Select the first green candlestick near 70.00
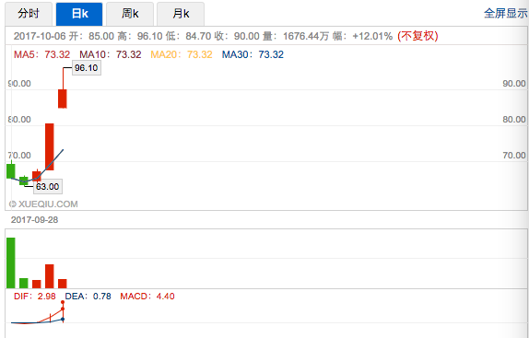 tap(11, 171)
